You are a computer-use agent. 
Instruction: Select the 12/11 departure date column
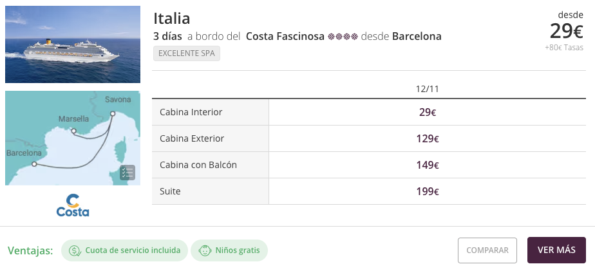[428, 89]
